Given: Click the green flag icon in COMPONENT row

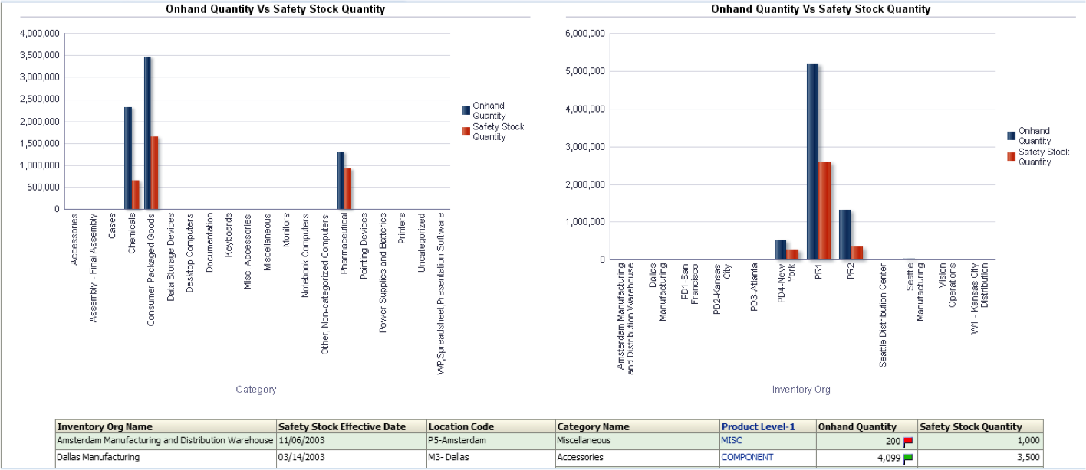Looking at the screenshot, I should click(908, 459).
